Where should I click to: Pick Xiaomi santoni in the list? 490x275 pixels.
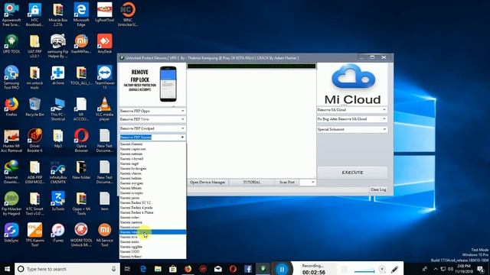[152, 222]
